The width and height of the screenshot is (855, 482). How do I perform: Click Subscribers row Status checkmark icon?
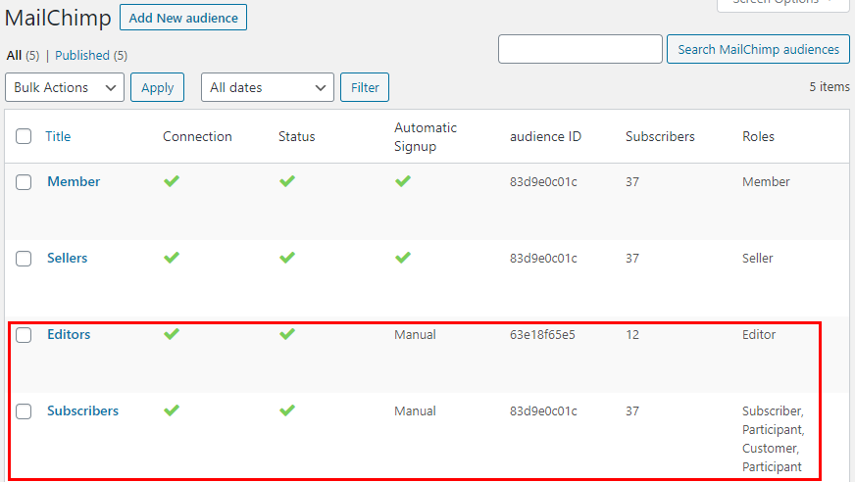(x=287, y=410)
